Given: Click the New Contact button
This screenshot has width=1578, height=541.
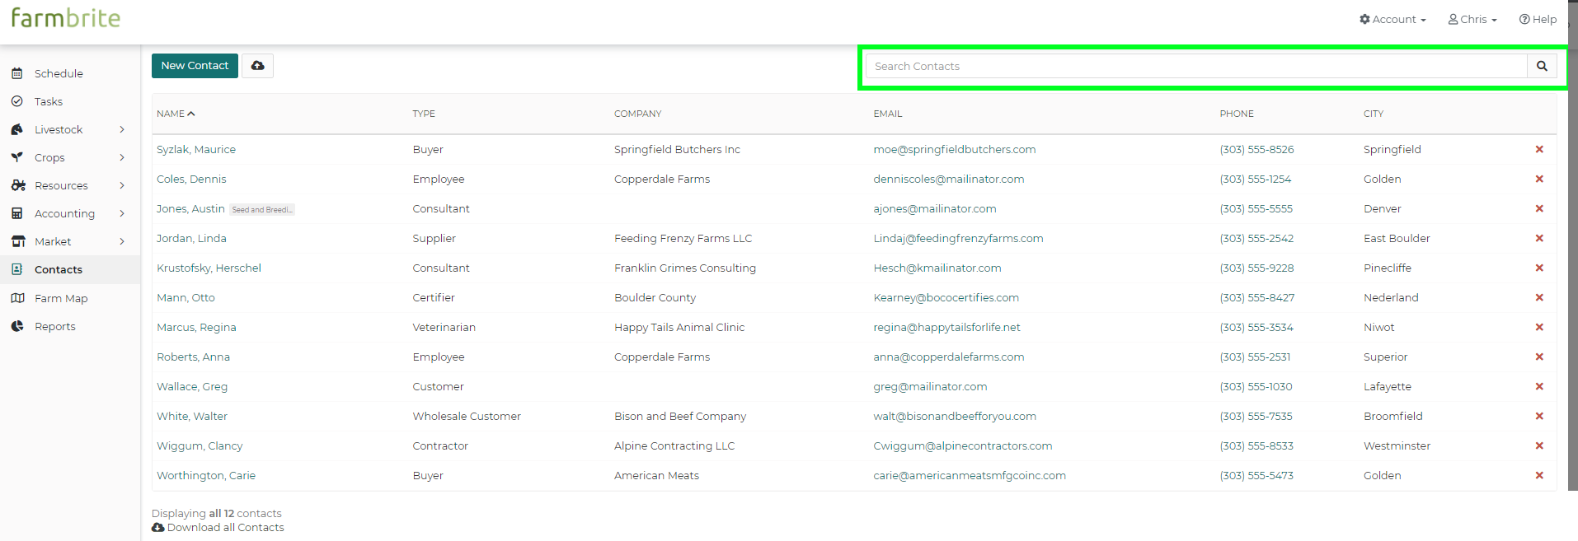Looking at the screenshot, I should tap(195, 66).
